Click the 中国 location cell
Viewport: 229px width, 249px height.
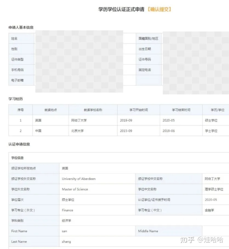tap(50, 131)
